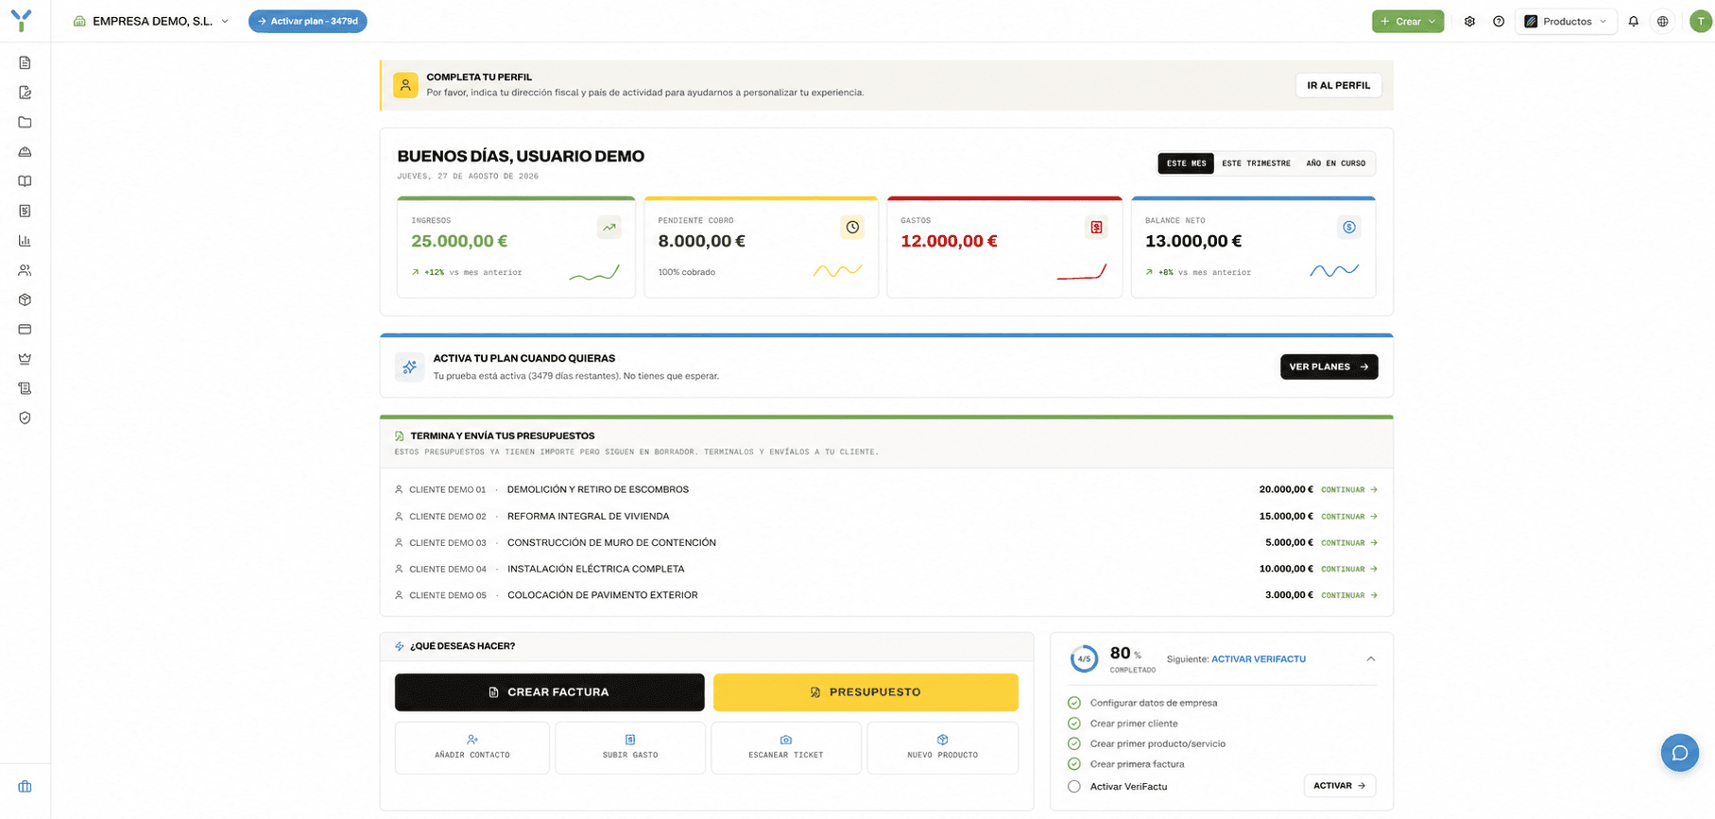Click the sparkle icon beside Activa tu plan
This screenshot has height=819, width=1715.
point(409,367)
